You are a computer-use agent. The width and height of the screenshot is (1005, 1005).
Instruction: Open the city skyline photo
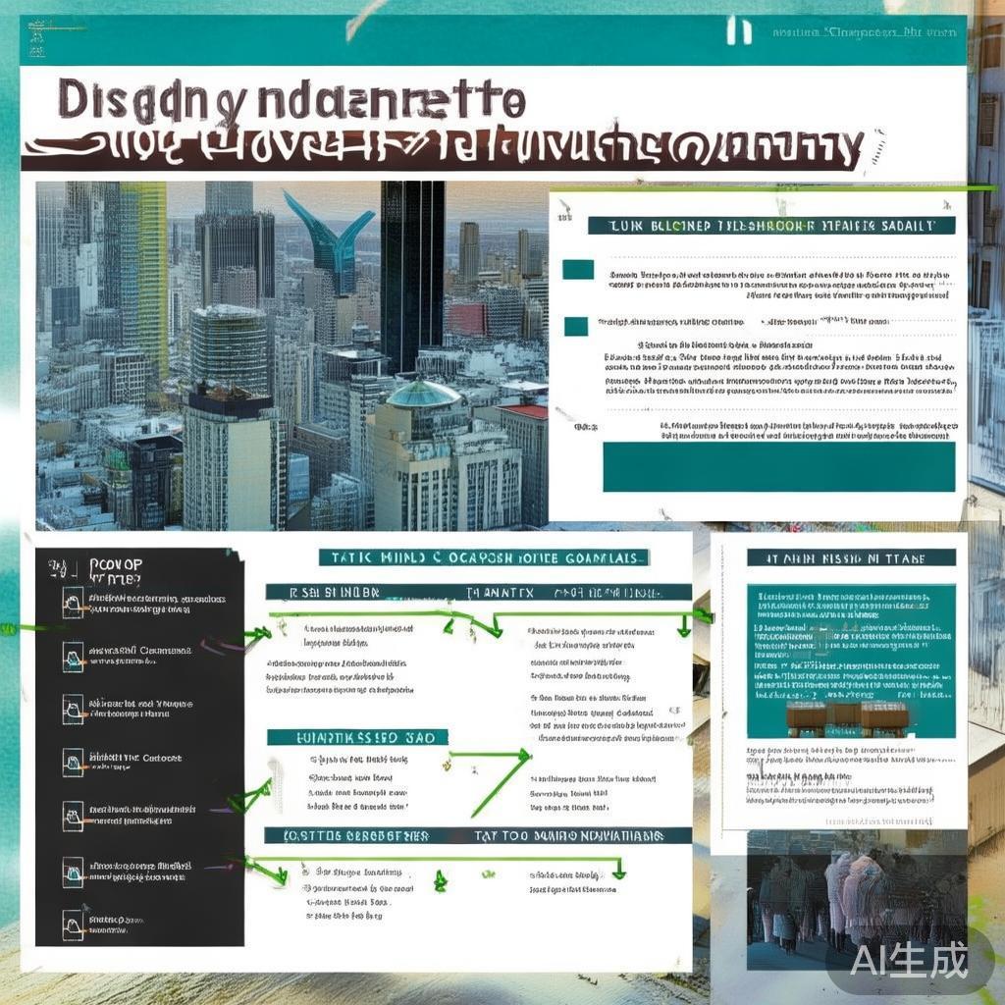291,355
